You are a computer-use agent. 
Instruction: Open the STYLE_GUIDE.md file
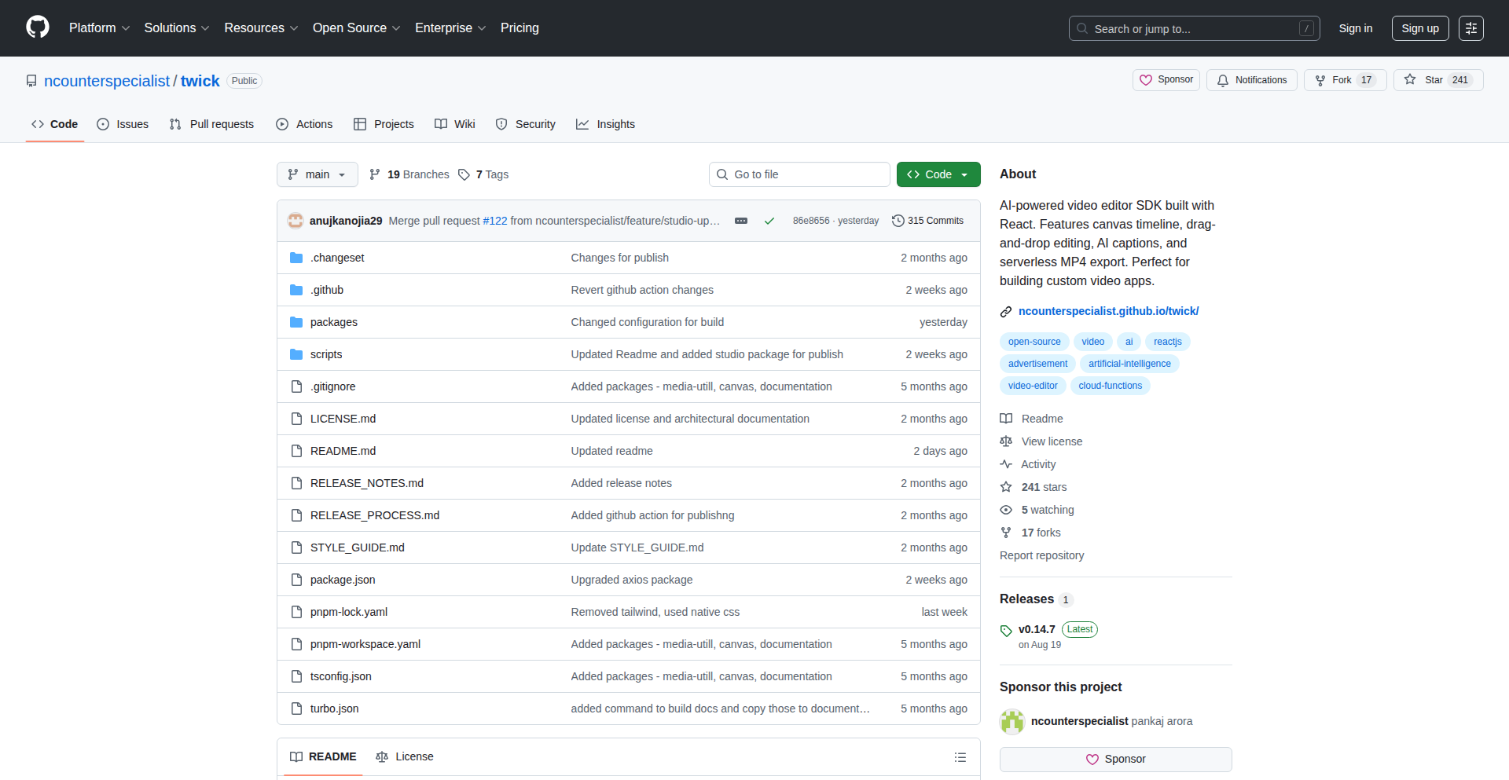pos(358,547)
